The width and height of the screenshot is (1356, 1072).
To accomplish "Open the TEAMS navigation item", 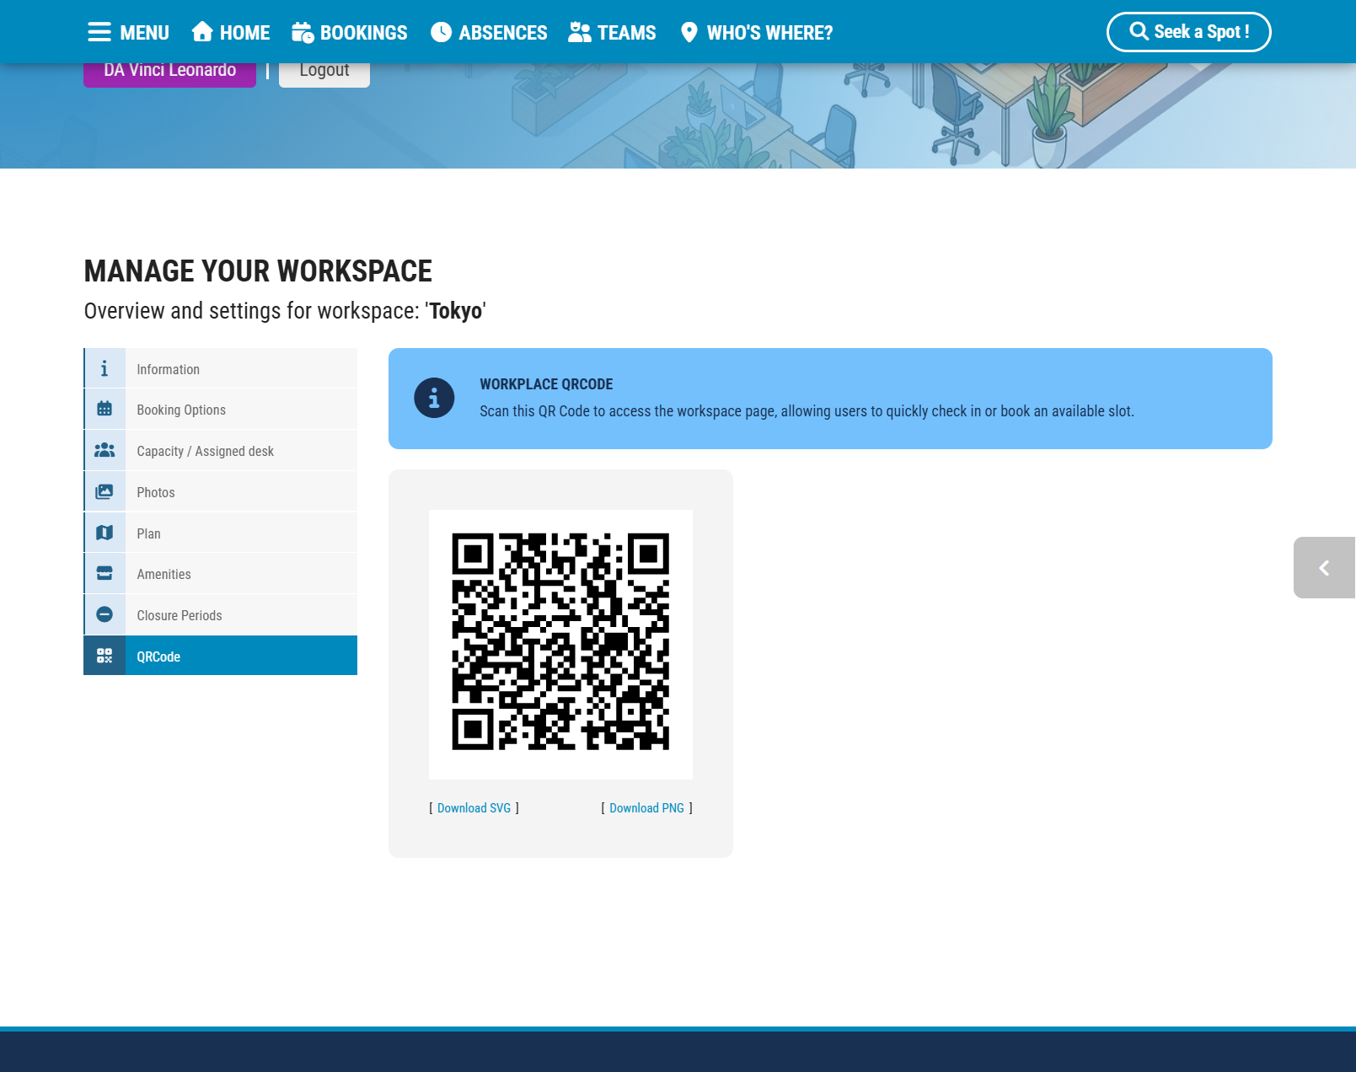I will pos(612,32).
